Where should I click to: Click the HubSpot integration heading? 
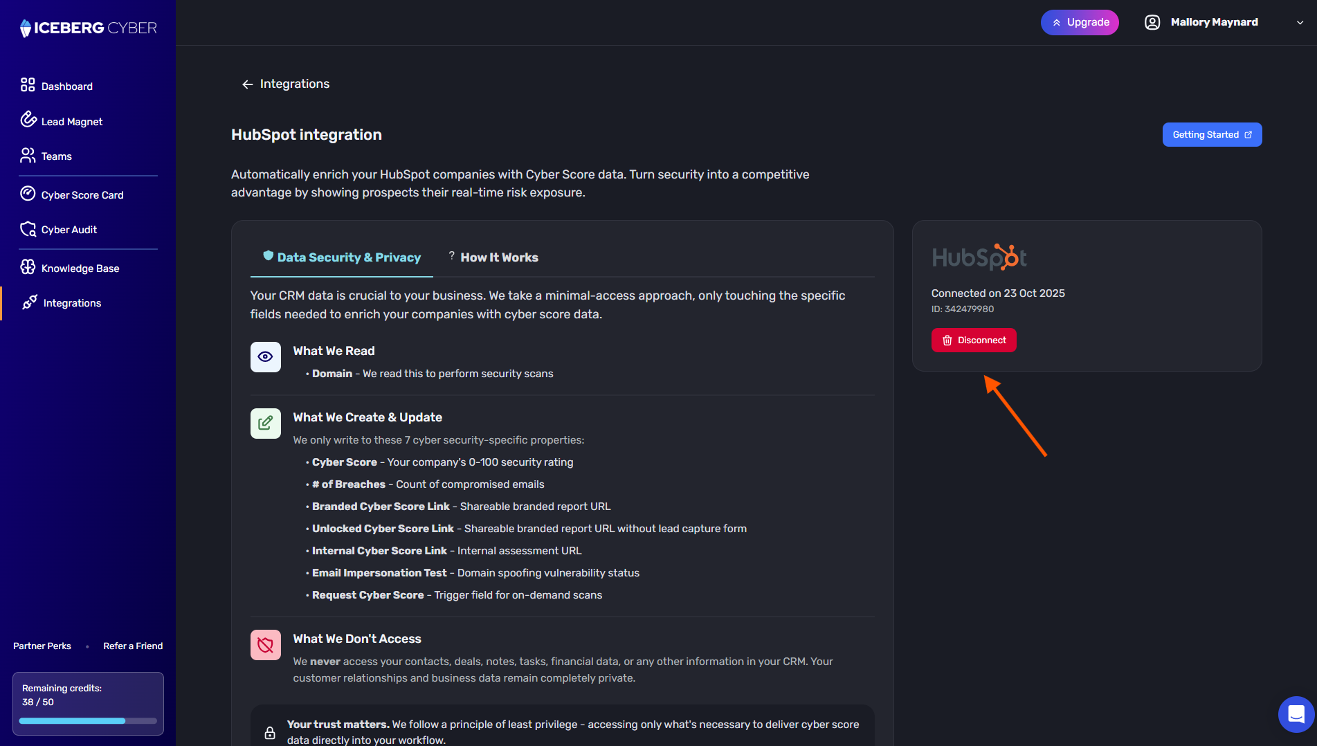tap(307, 134)
